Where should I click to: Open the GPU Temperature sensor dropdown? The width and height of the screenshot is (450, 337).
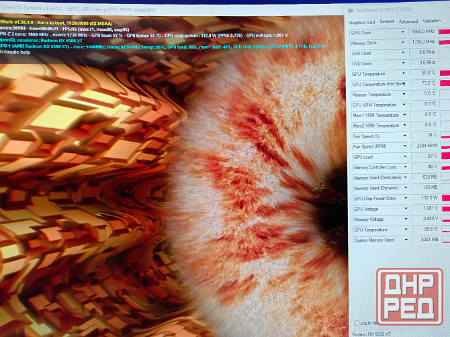(404, 73)
